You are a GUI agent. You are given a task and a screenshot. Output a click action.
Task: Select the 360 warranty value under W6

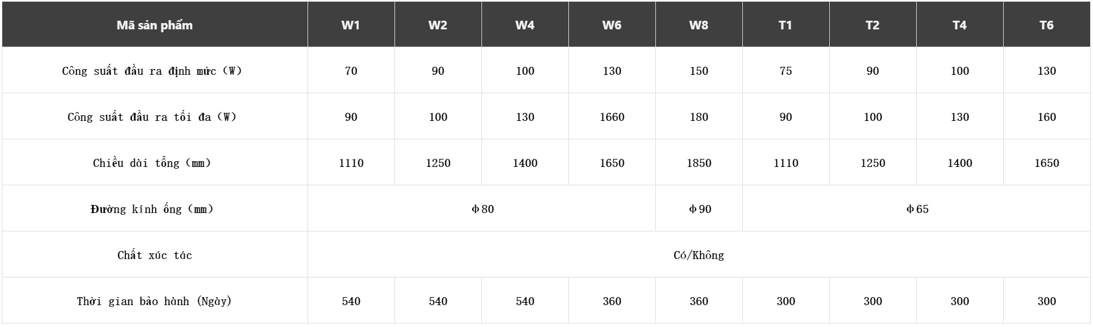coord(612,301)
